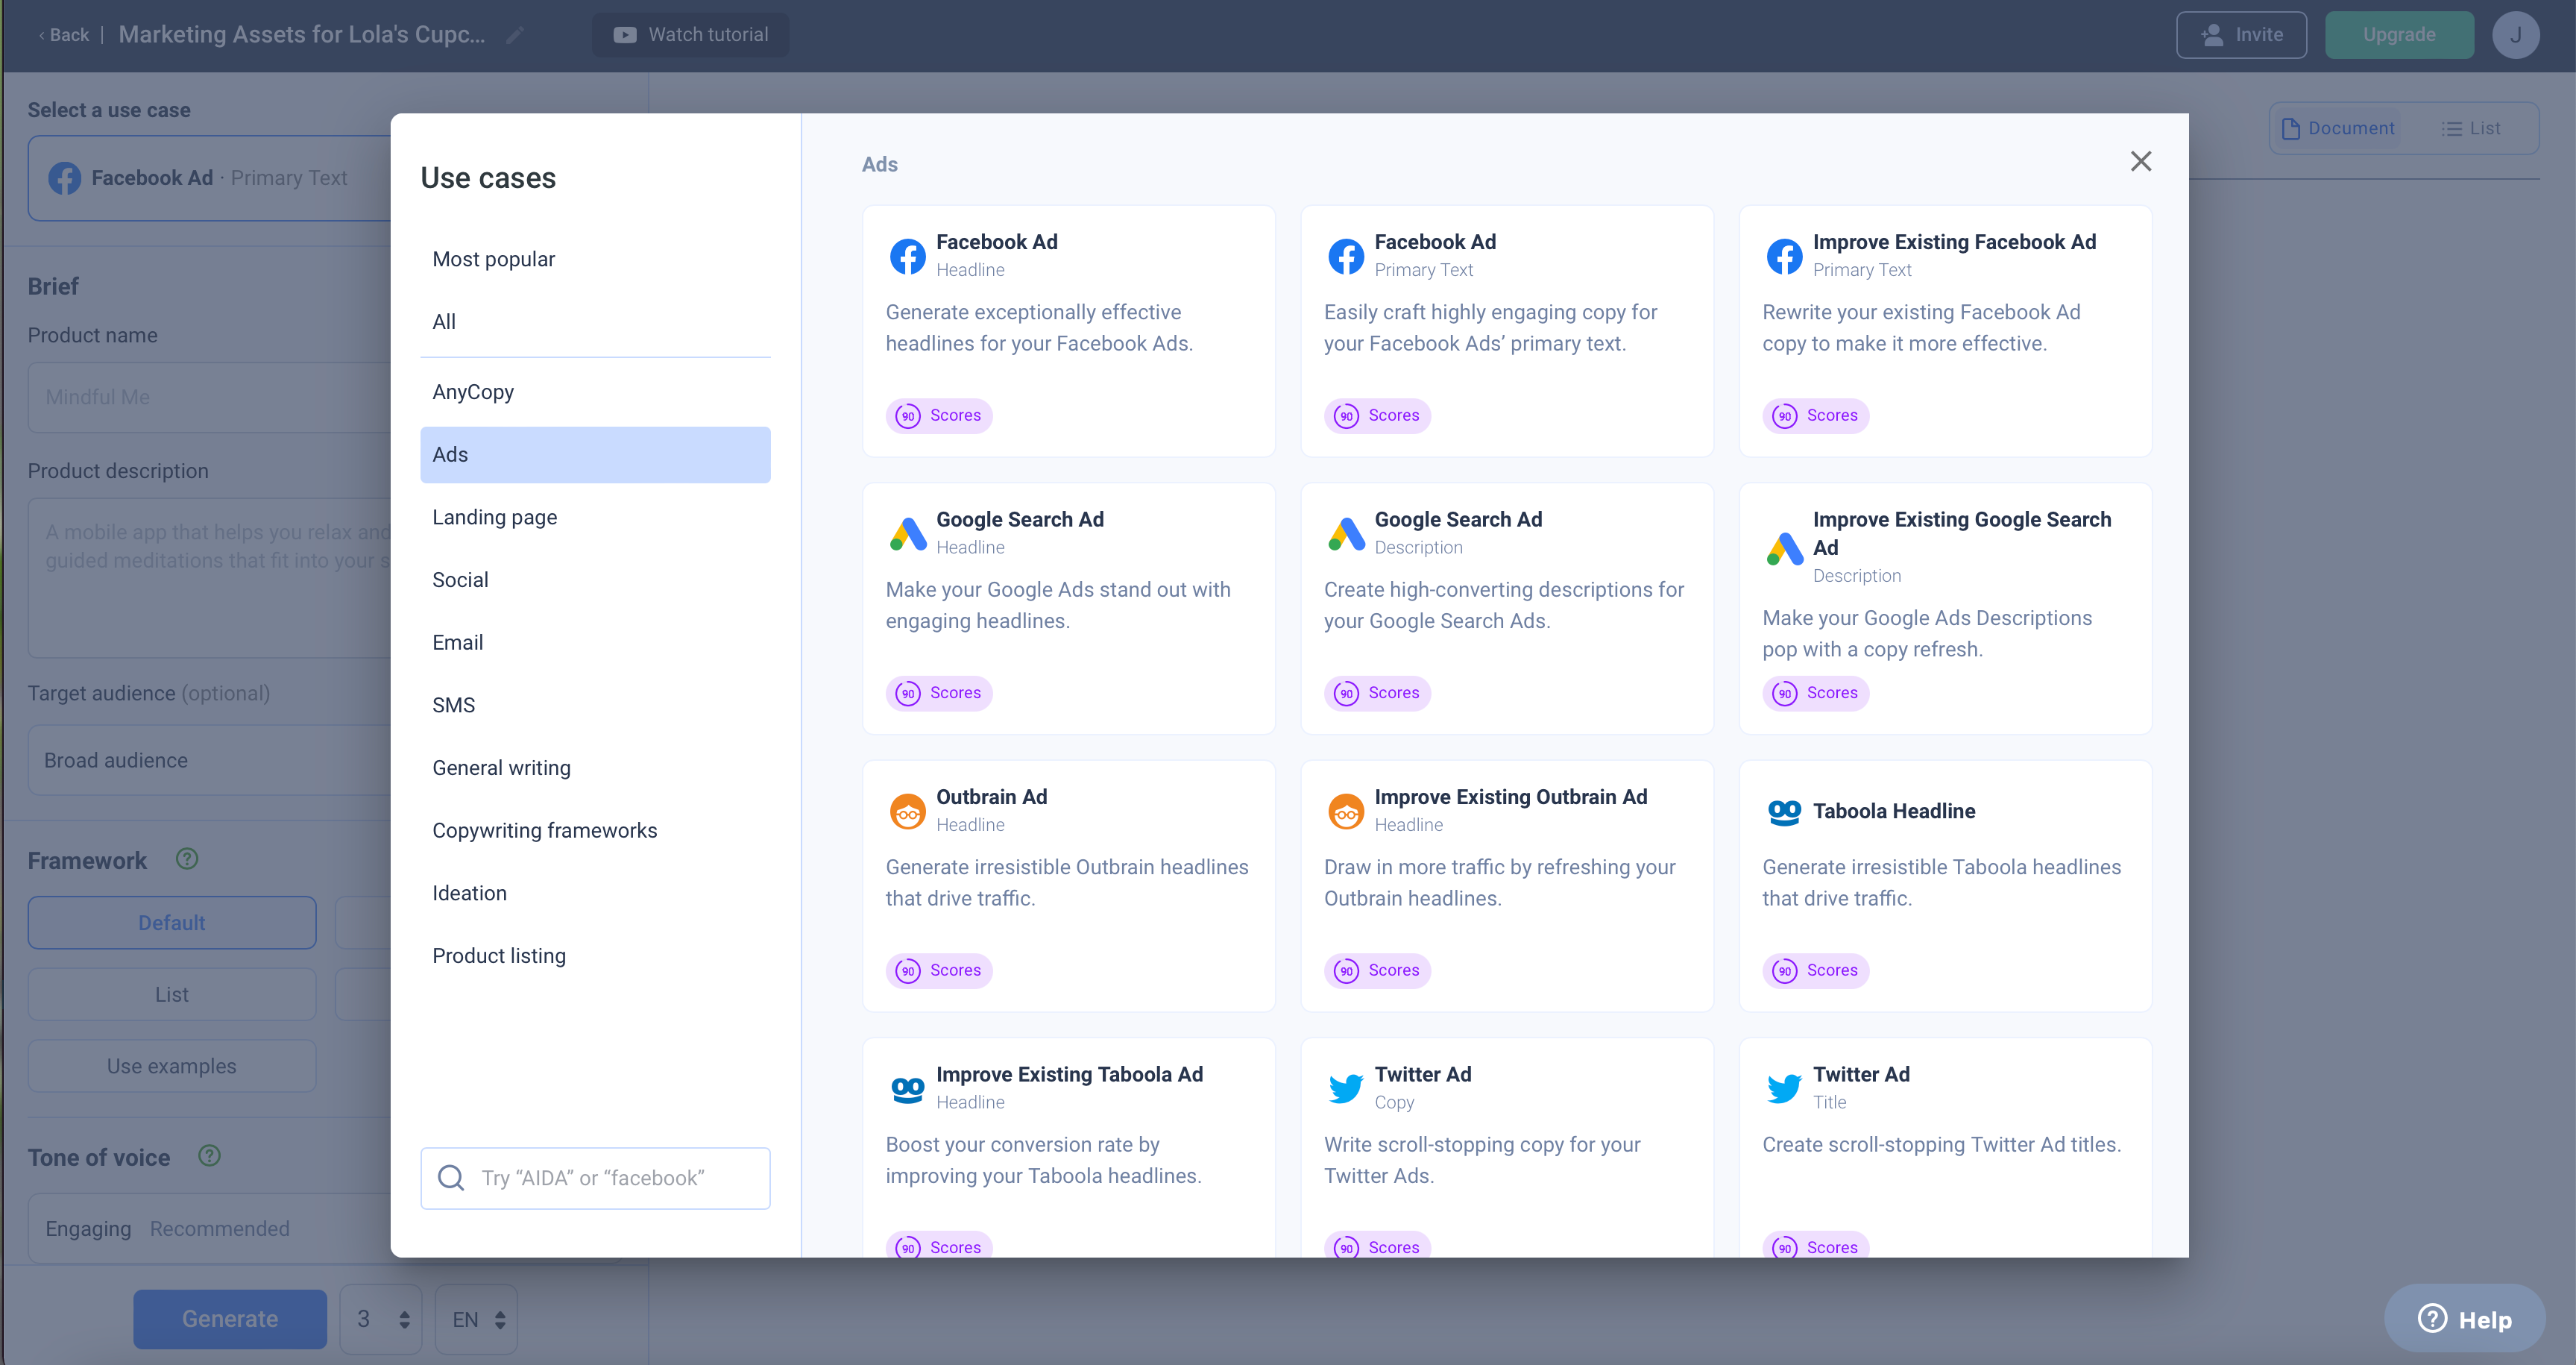Click the Watch tutorial button
The height and width of the screenshot is (1365, 2576).
pos(690,35)
